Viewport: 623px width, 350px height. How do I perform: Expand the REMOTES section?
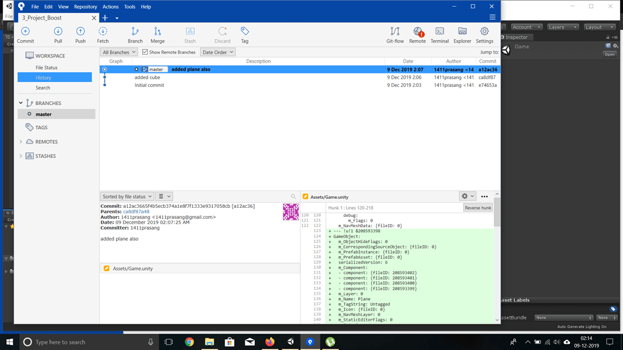[x=21, y=142]
